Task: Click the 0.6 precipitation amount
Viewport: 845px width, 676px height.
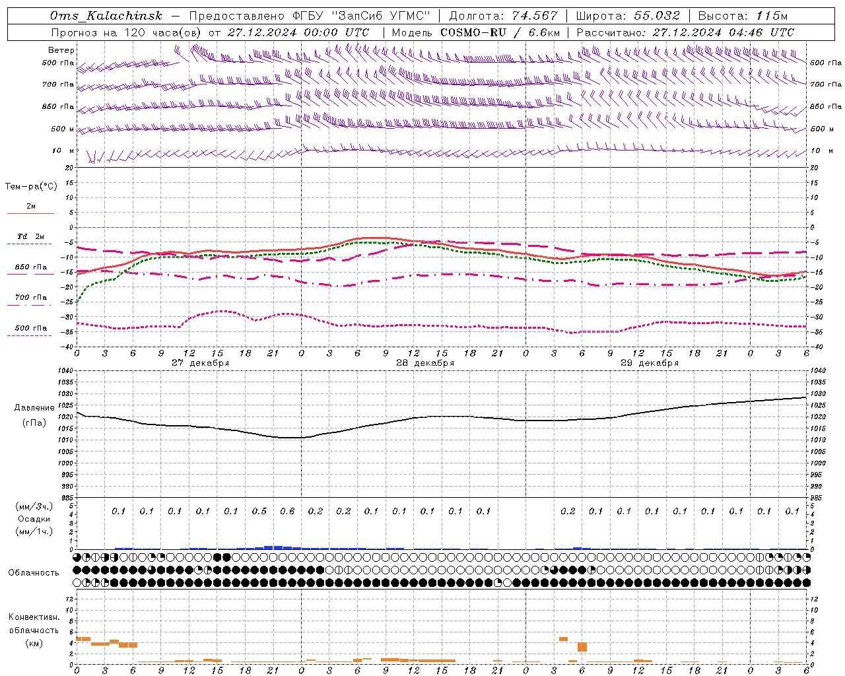Action: coord(287,512)
